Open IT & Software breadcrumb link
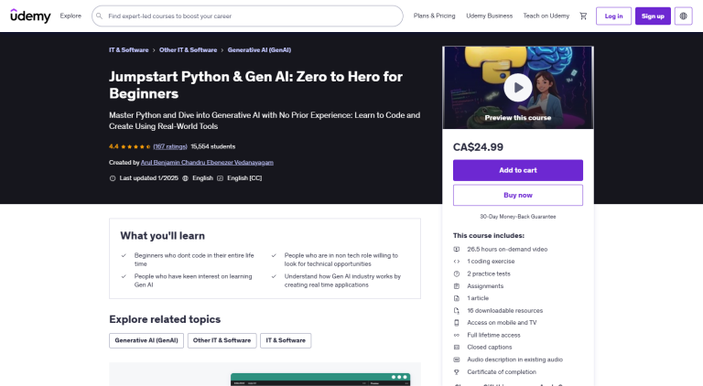The image size is (703, 386). (129, 50)
